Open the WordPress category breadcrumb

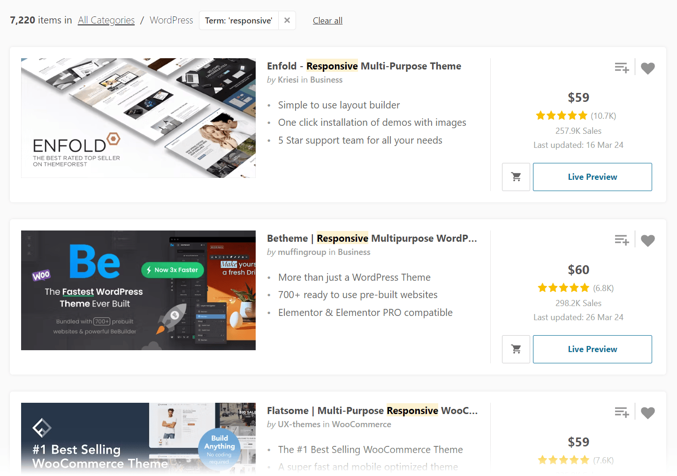(x=171, y=20)
